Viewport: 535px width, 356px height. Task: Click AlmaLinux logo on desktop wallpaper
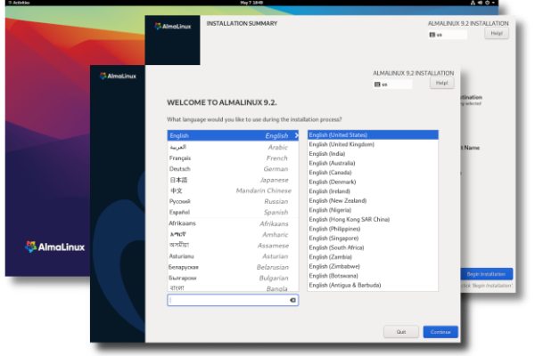point(55,247)
